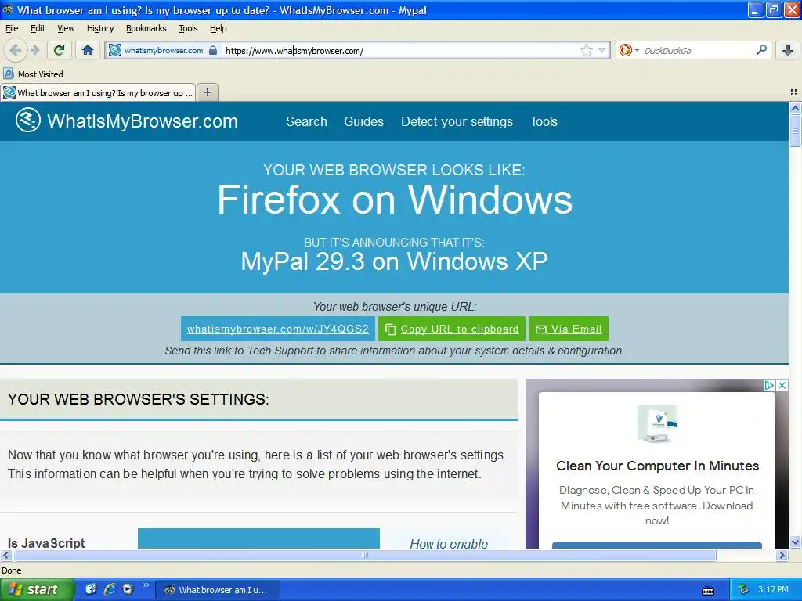Click the horizontal scrollbar left arrow
The image size is (802, 601).
6,555
